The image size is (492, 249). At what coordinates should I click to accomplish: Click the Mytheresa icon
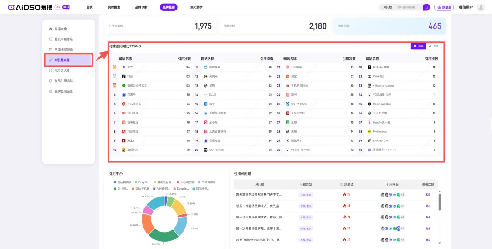point(369,131)
